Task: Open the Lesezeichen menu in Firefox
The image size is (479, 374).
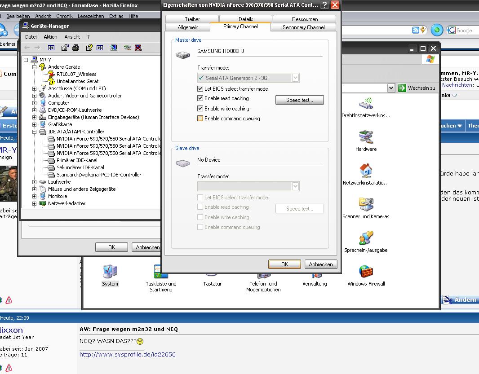Action: [x=91, y=16]
